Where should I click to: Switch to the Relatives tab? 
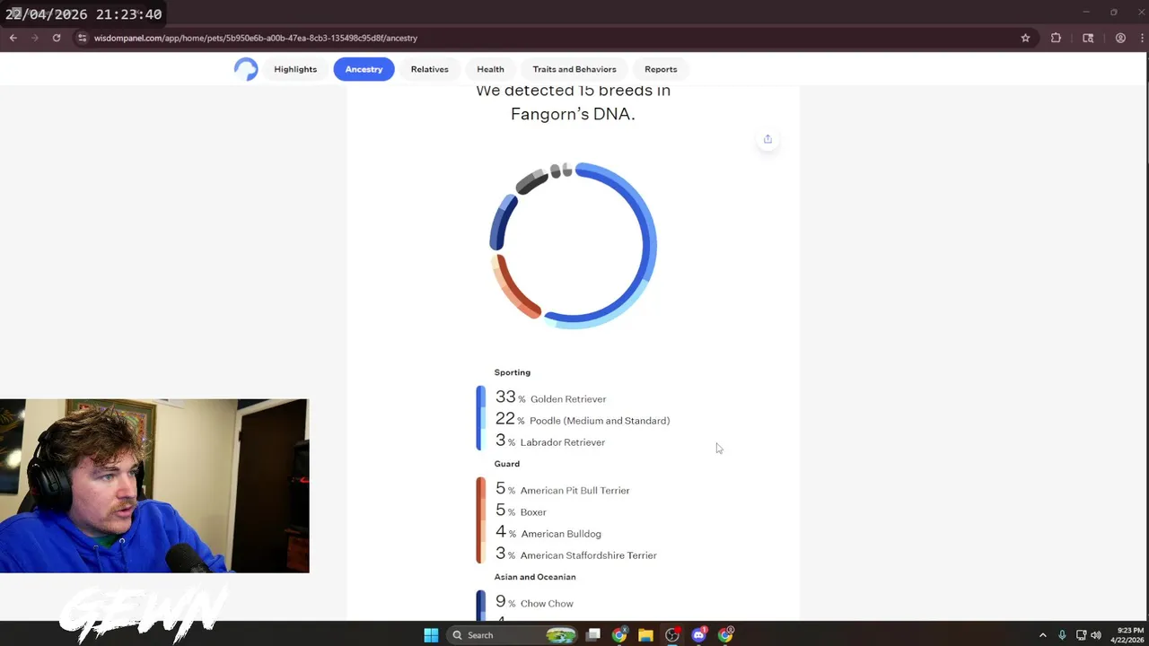(429, 69)
